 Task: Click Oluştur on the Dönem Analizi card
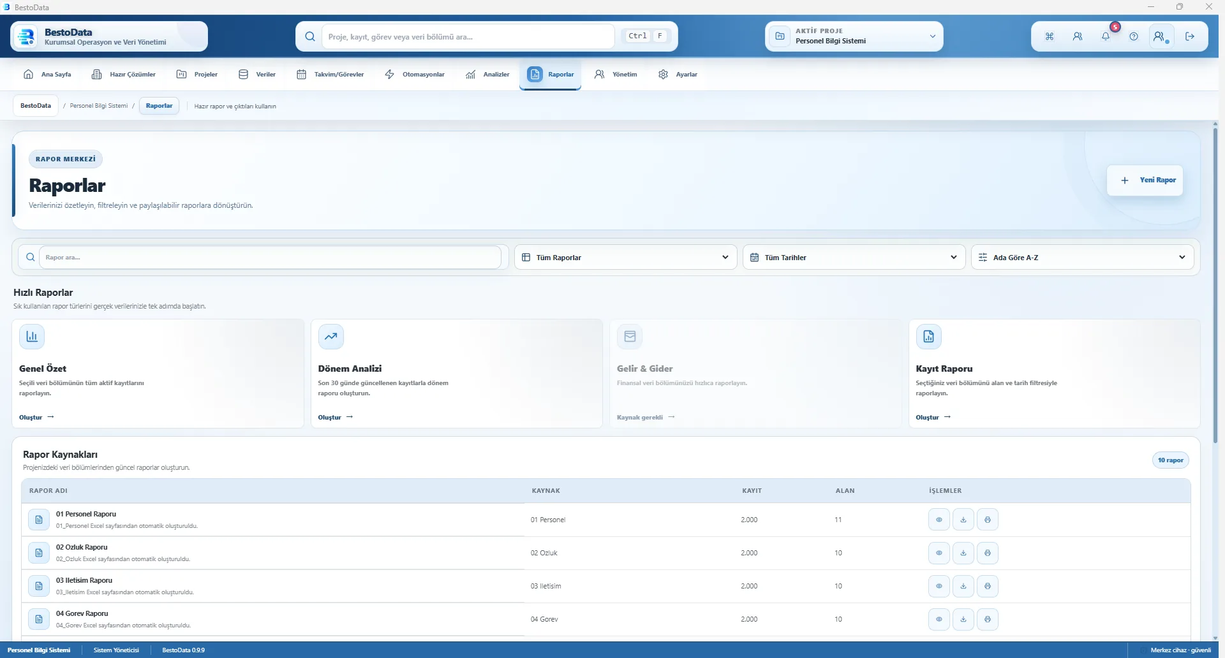pos(336,418)
